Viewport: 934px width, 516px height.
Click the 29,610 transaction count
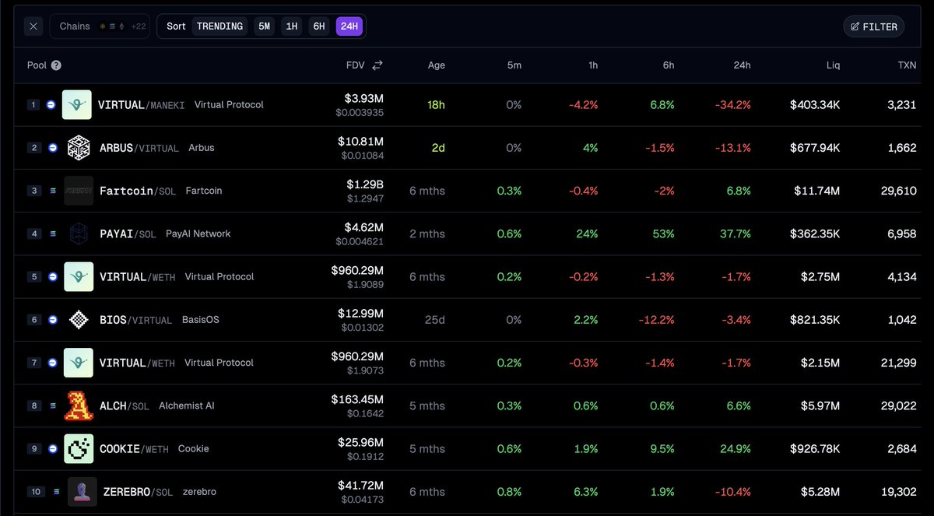pos(899,191)
